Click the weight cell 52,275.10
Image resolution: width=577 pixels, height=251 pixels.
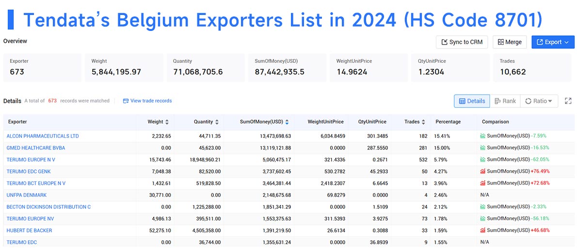(160, 231)
